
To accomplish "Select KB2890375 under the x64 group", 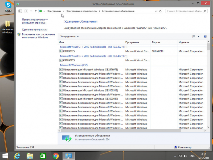I will [69, 51].
